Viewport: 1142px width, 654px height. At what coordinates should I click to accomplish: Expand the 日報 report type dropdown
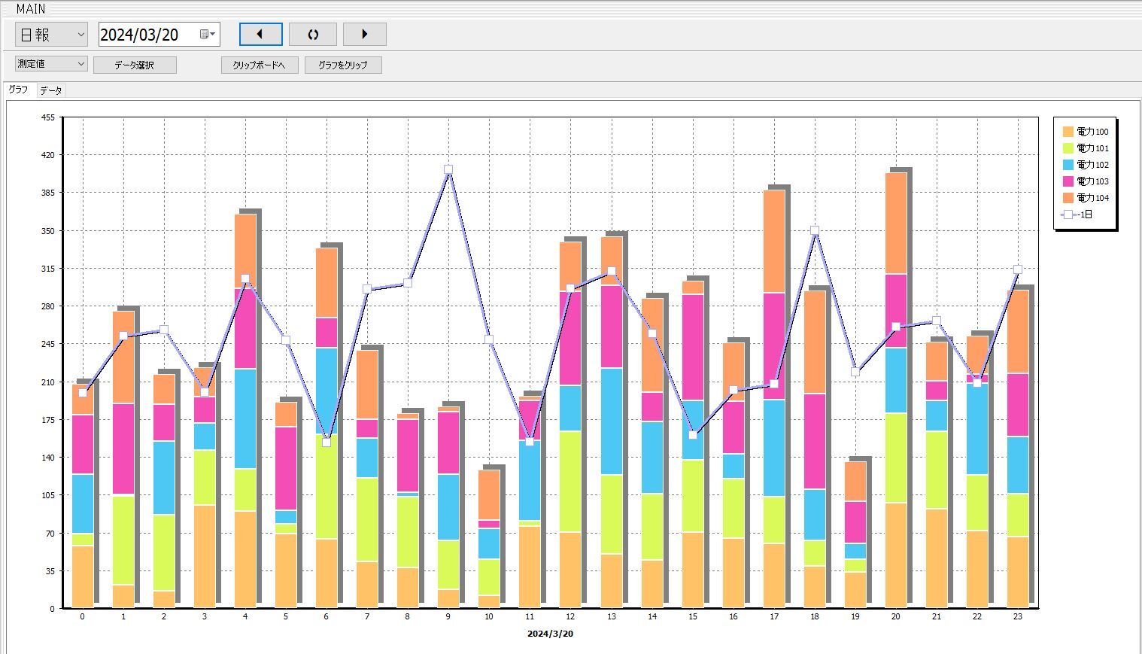80,35
